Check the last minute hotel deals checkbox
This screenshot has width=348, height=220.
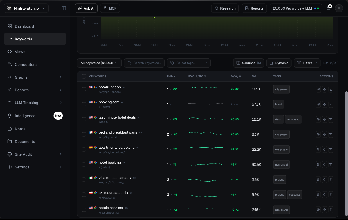coord(84,119)
